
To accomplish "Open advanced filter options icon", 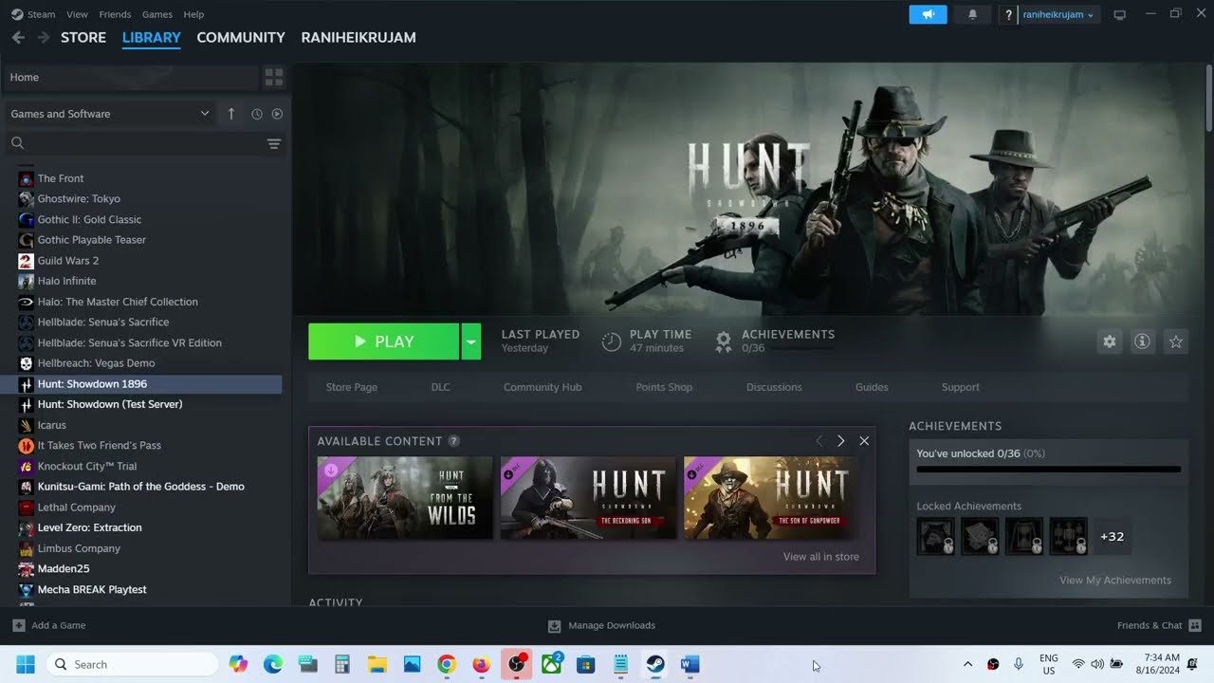I will (x=273, y=143).
